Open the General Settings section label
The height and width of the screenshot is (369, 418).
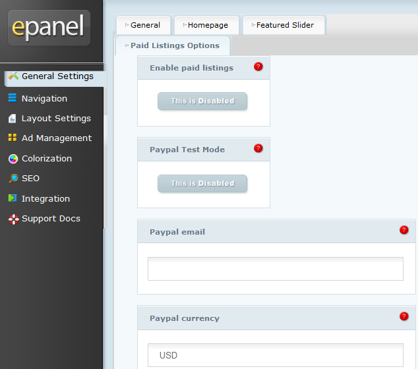[57, 76]
